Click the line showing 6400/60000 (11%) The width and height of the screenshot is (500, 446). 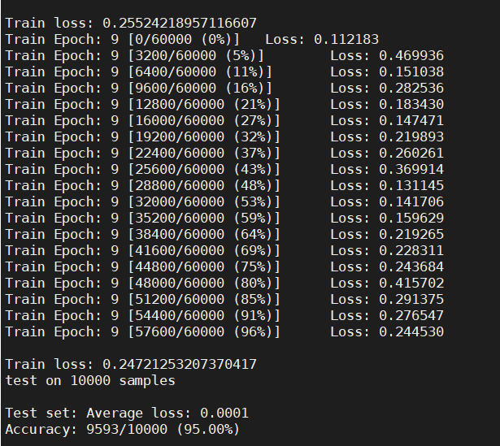[224, 72]
